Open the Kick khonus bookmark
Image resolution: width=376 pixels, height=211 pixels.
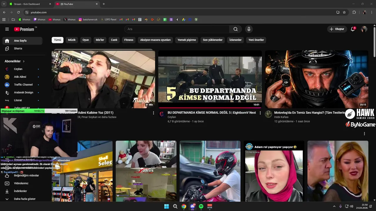pos(24,20)
